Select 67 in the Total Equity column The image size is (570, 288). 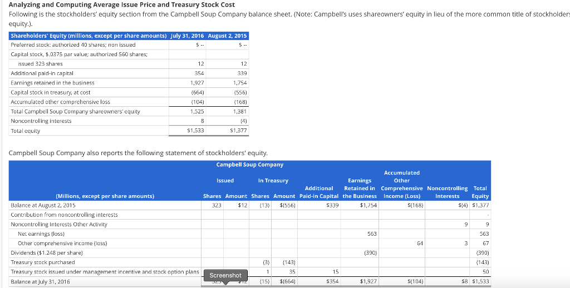(x=485, y=243)
